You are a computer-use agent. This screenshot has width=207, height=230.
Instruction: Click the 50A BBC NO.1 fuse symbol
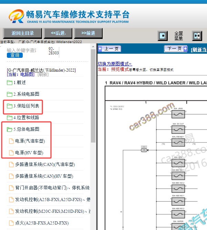point(178,176)
